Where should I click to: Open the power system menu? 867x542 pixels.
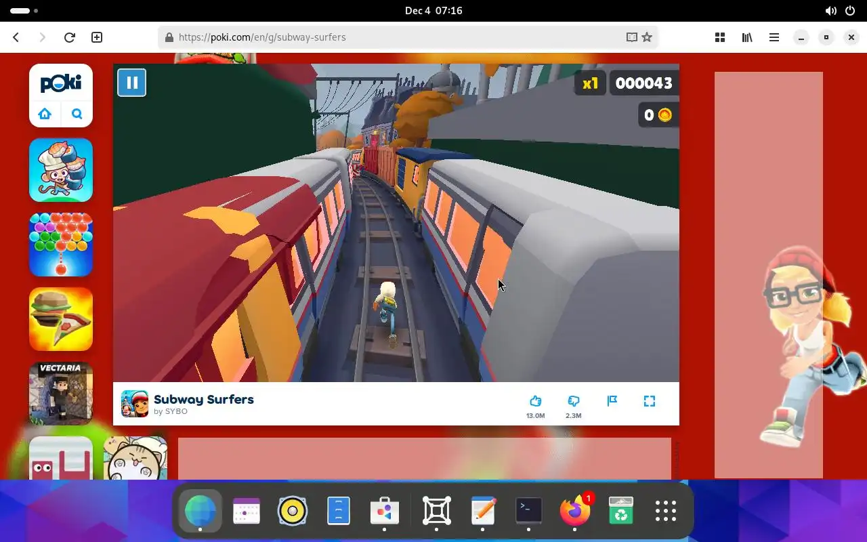point(850,11)
